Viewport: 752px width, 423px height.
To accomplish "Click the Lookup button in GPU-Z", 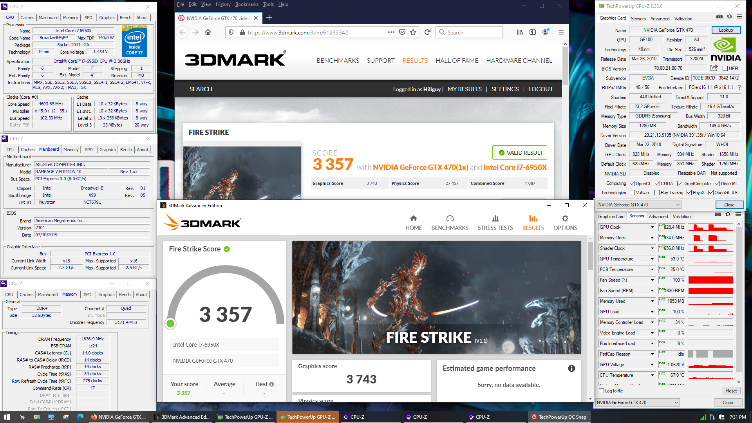I will coord(726,30).
